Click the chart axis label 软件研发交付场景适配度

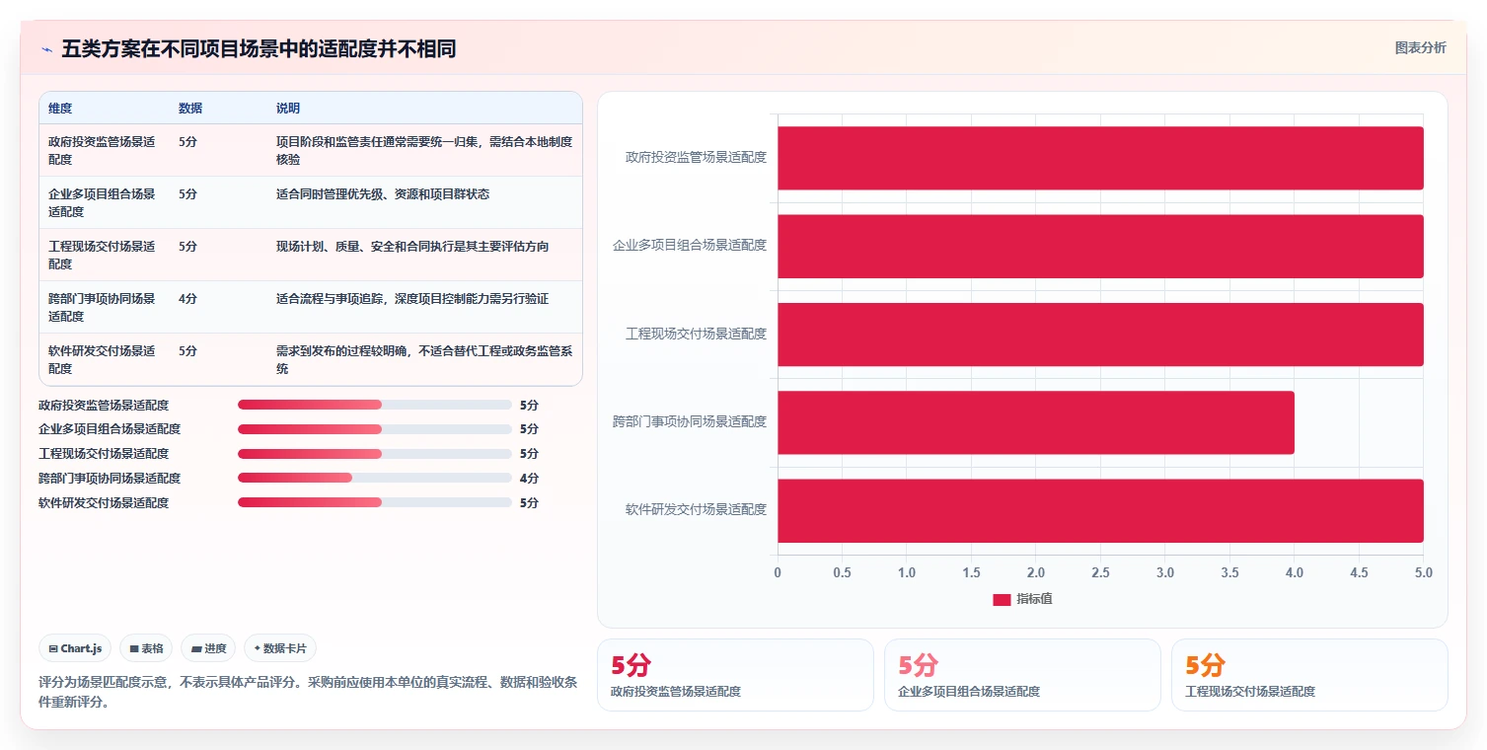pos(696,509)
